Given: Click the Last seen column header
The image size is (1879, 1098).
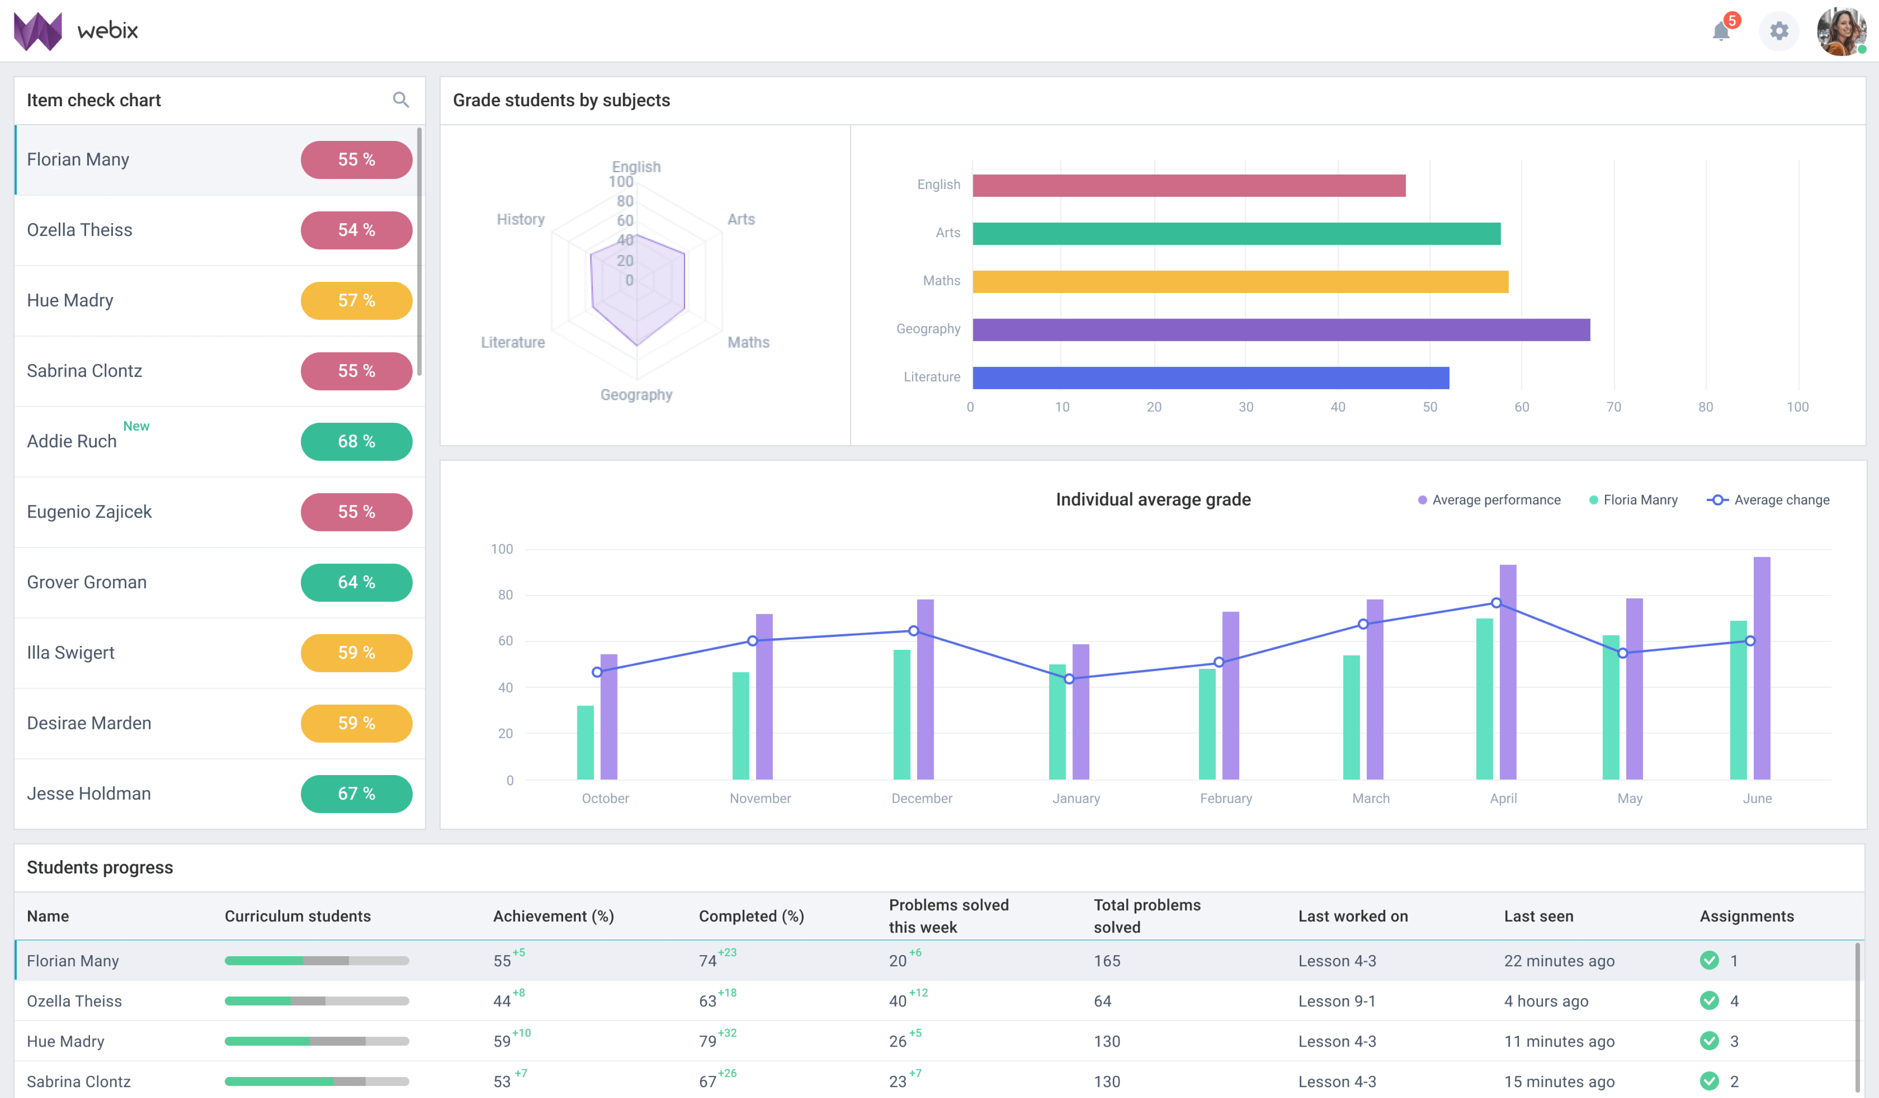Looking at the screenshot, I should pos(1538,916).
